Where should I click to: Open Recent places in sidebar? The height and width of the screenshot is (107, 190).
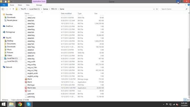12,21
